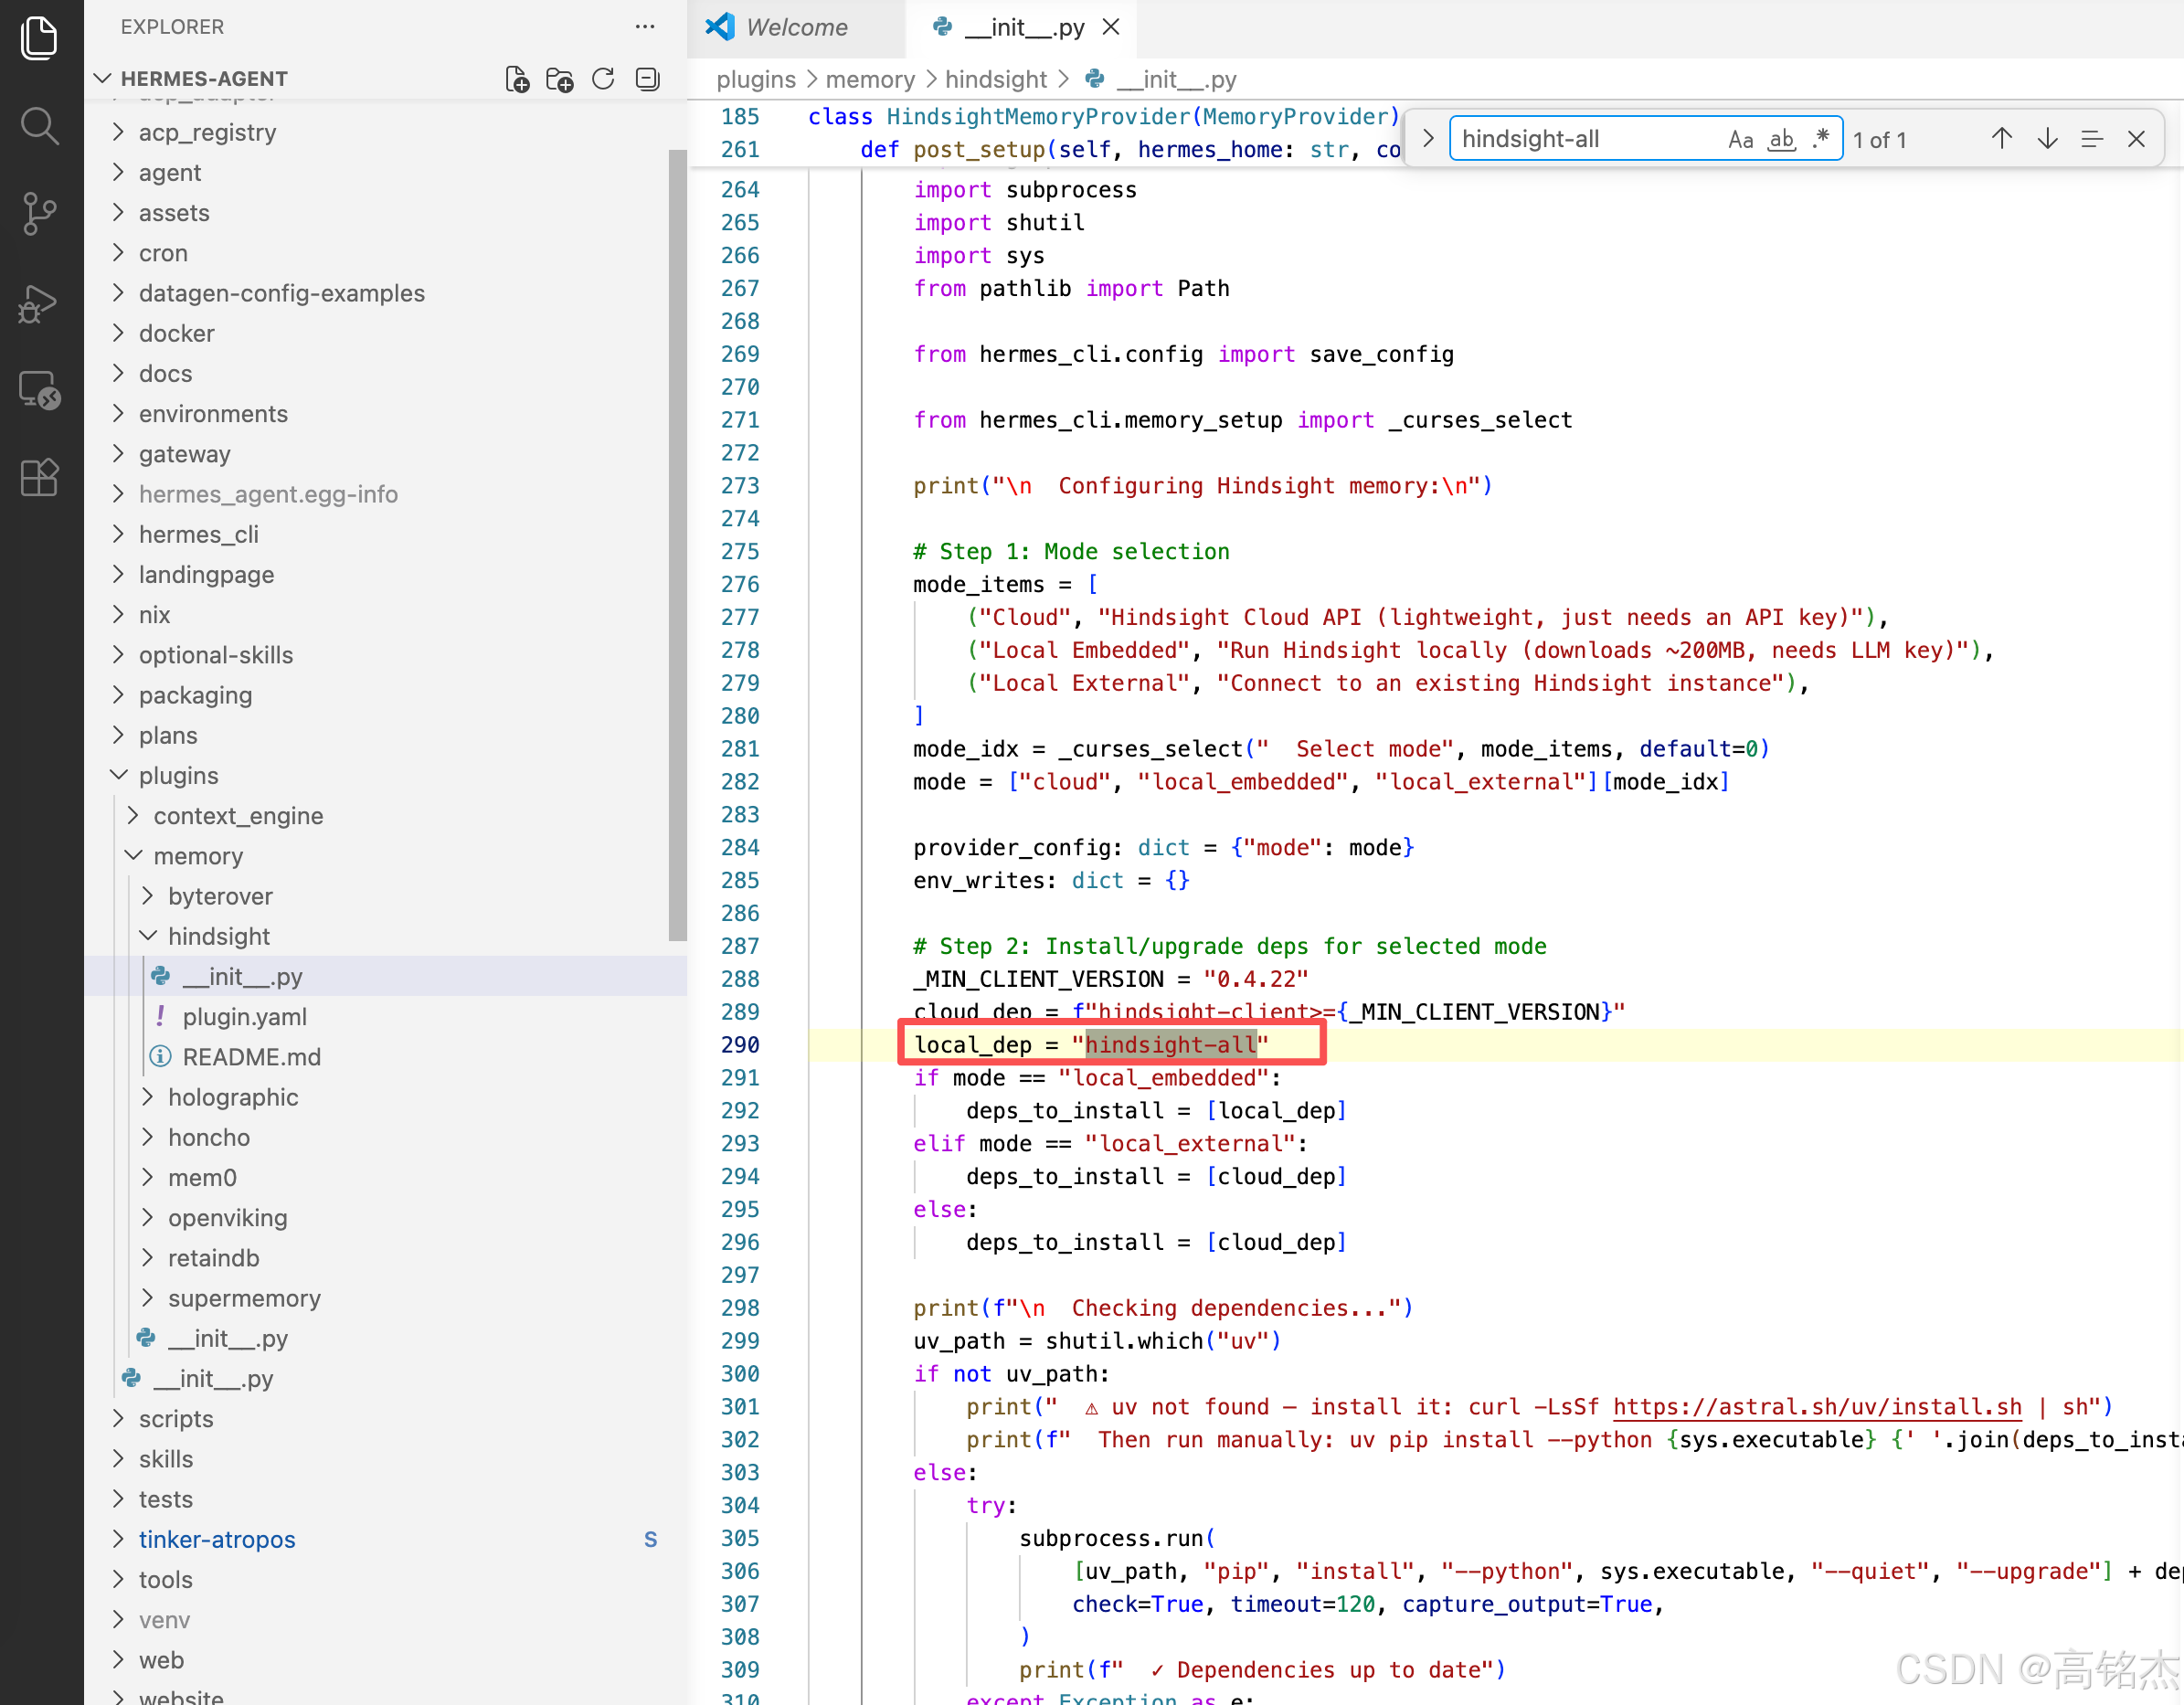The height and width of the screenshot is (1705, 2184).
Task: Toggle Match Whole Word in find widget
Action: point(1781,139)
